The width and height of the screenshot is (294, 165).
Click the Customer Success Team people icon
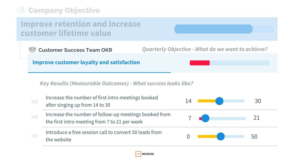coord(32,50)
